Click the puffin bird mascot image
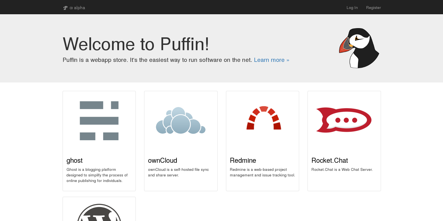The width and height of the screenshot is (443, 221). (x=359, y=48)
